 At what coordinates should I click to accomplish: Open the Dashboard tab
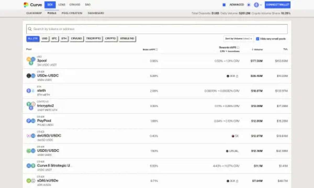click(96, 13)
